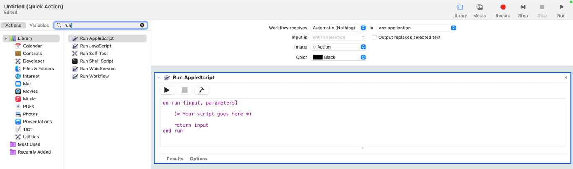The height and width of the screenshot is (169, 573).
Task: Open the application chooser dropdown
Action: click(x=416, y=28)
